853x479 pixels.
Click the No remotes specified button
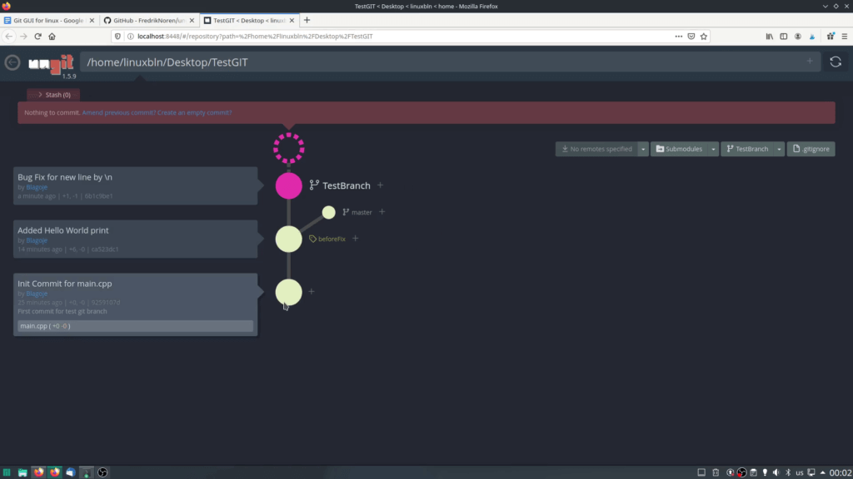(596, 149)
